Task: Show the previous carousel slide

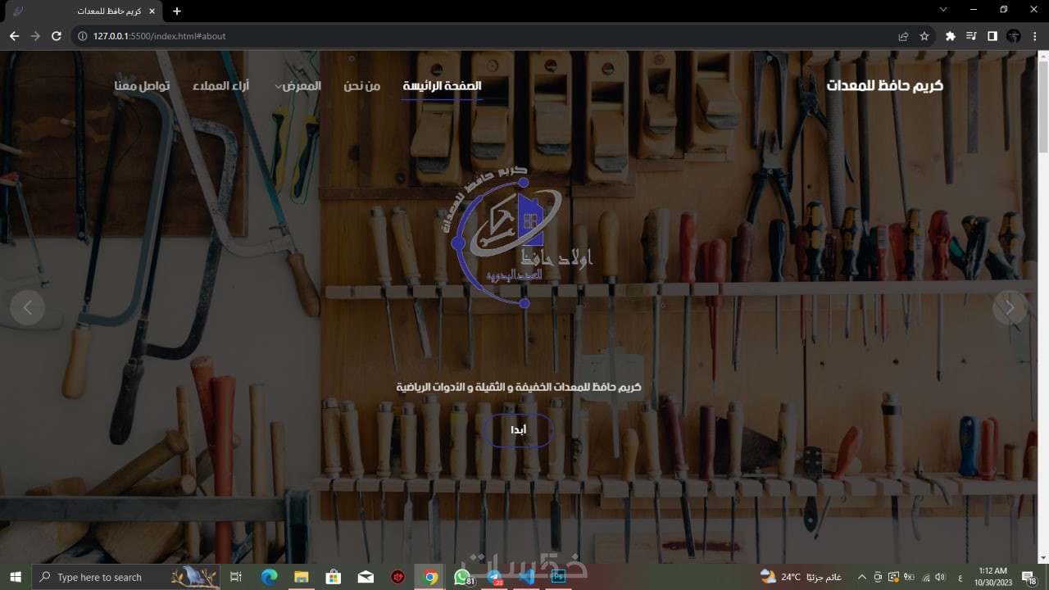Action: [28, 307]
